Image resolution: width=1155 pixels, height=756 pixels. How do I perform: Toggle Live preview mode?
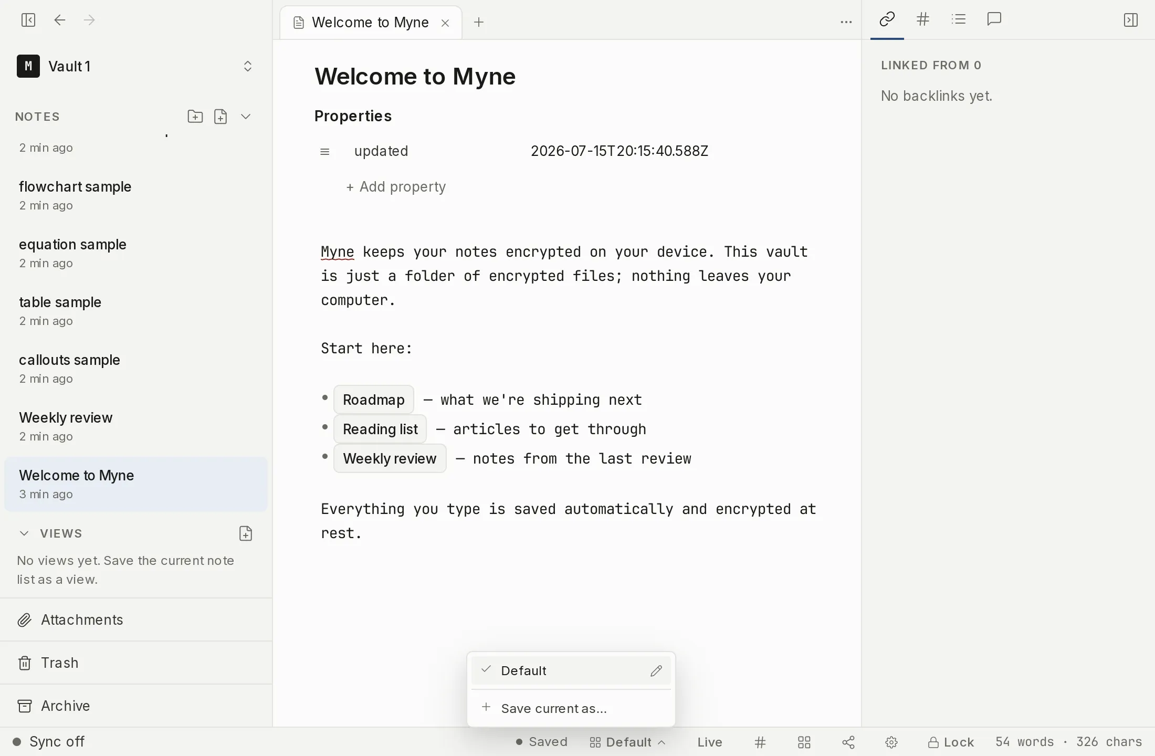click(710, 742)
